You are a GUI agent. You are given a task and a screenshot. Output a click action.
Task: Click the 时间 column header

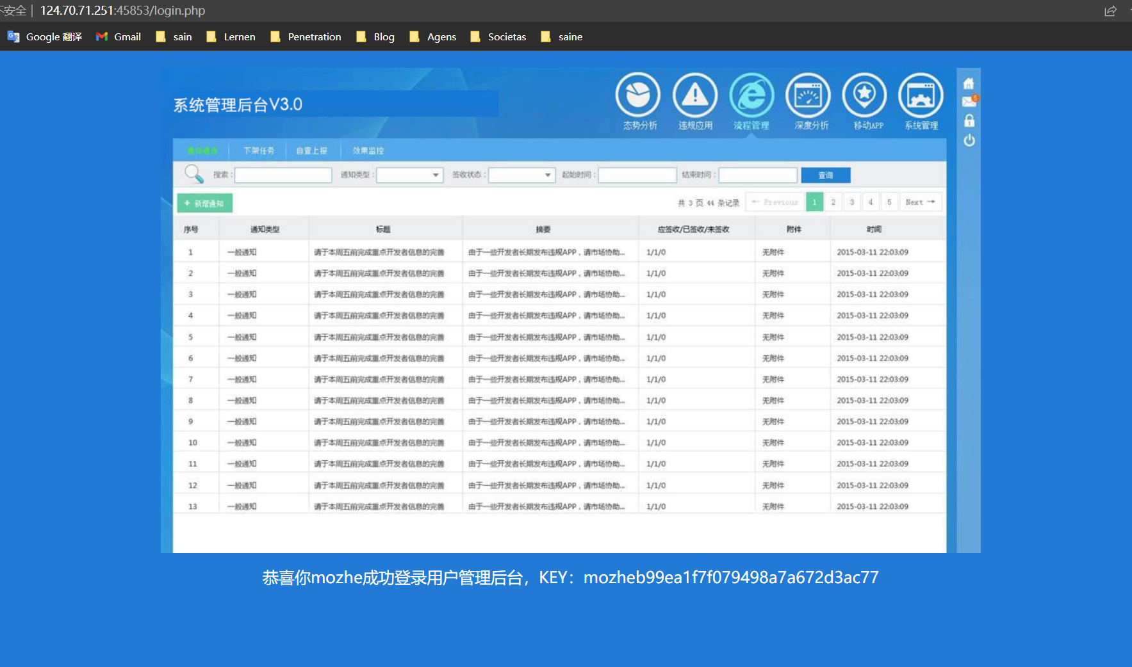[874, 229]
